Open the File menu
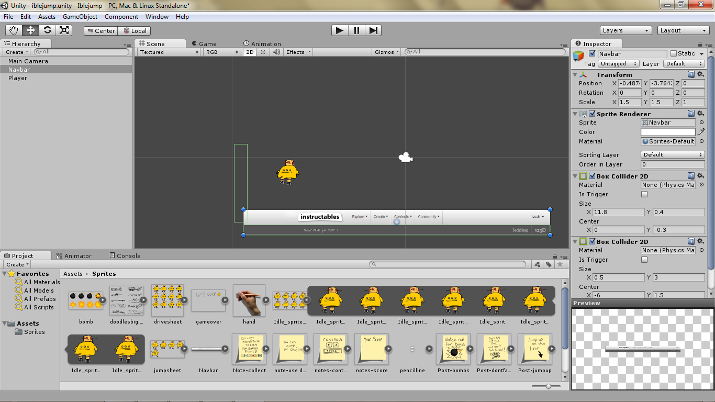Viewport: 715px width, 402px height. tap(8, 16)
